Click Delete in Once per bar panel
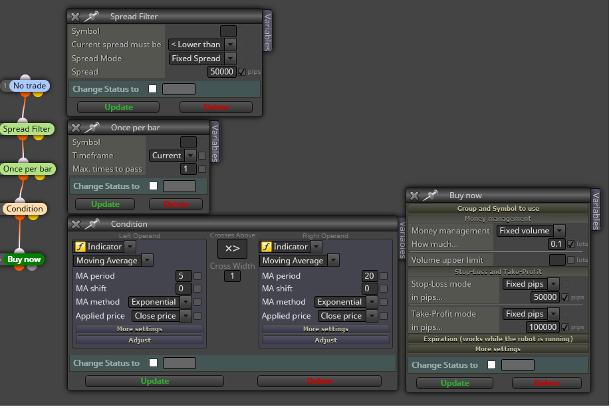Screen dimensions: 611x409 [176, 204]
